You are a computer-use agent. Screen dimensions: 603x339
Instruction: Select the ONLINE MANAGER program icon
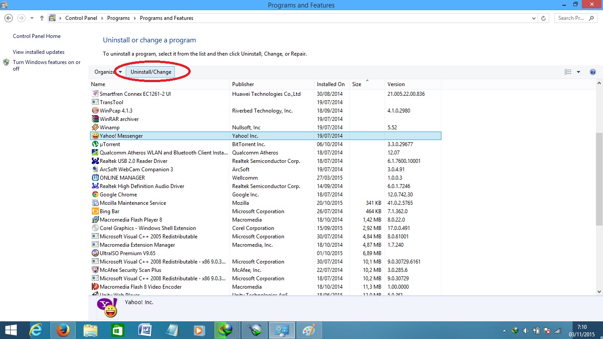(95, 177)
